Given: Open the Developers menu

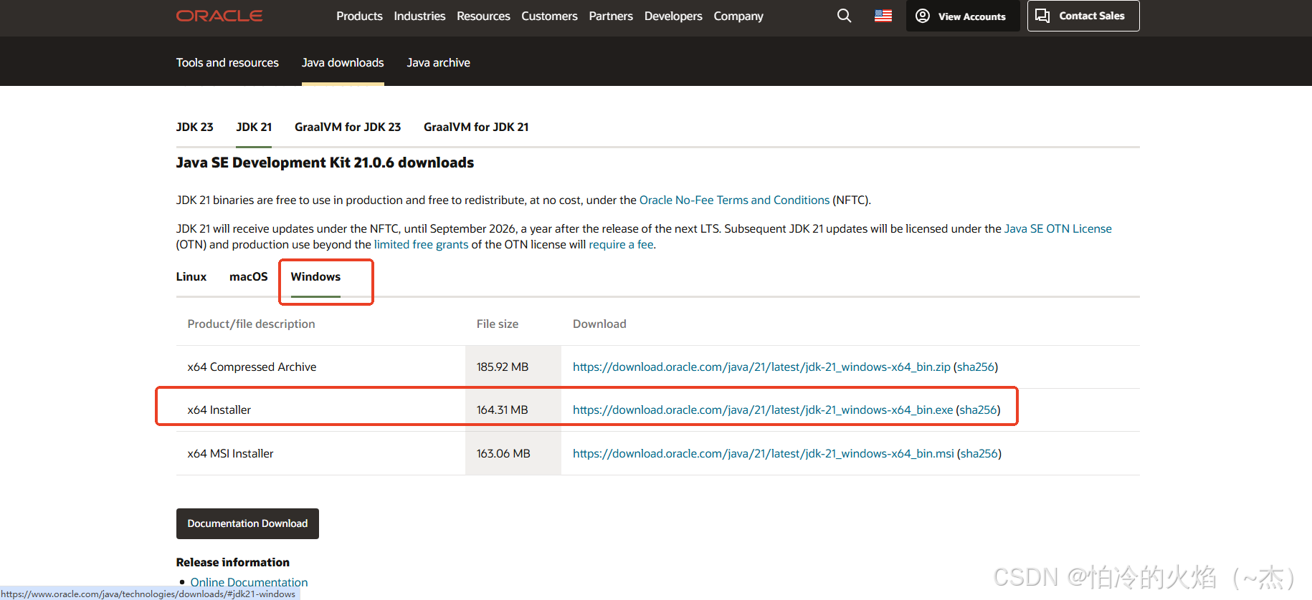Looking at the screenshot, I should [x=673, y=16].
